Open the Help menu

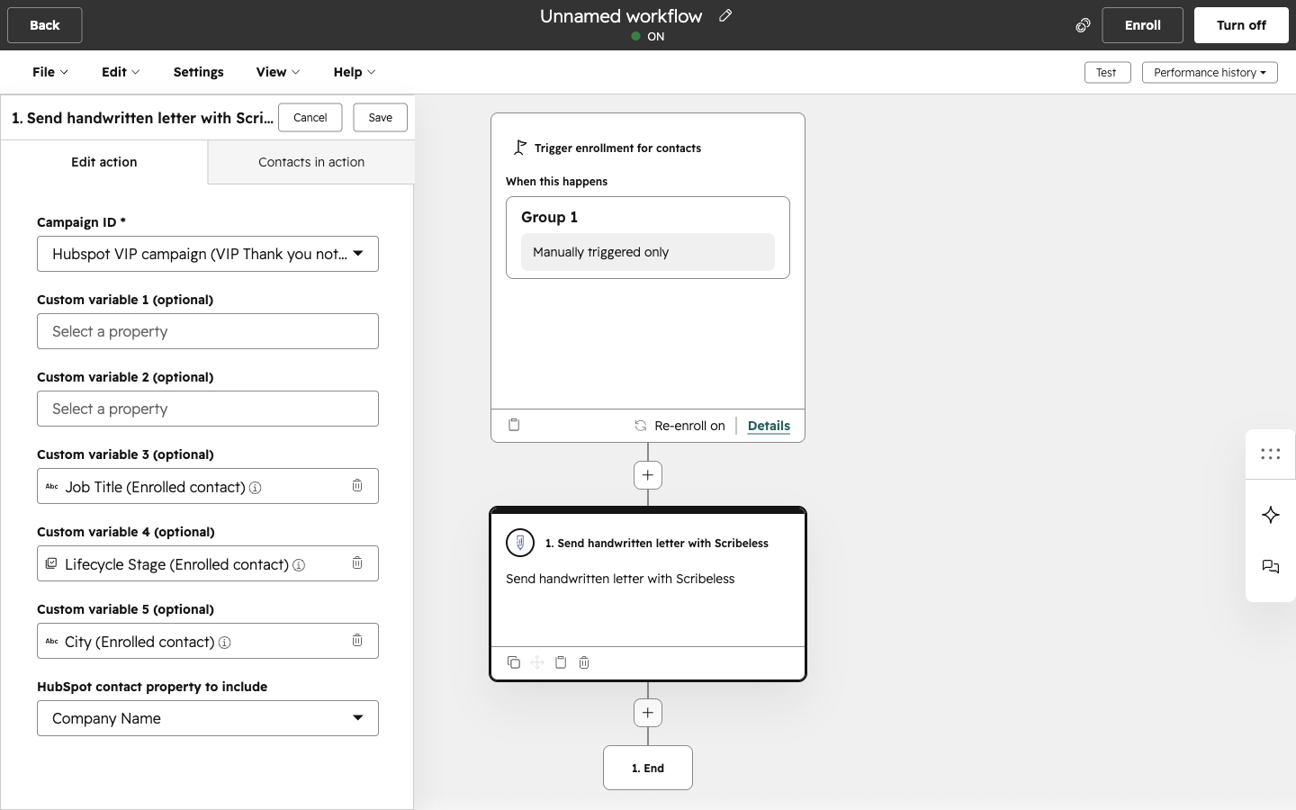(x=355, y=72)
